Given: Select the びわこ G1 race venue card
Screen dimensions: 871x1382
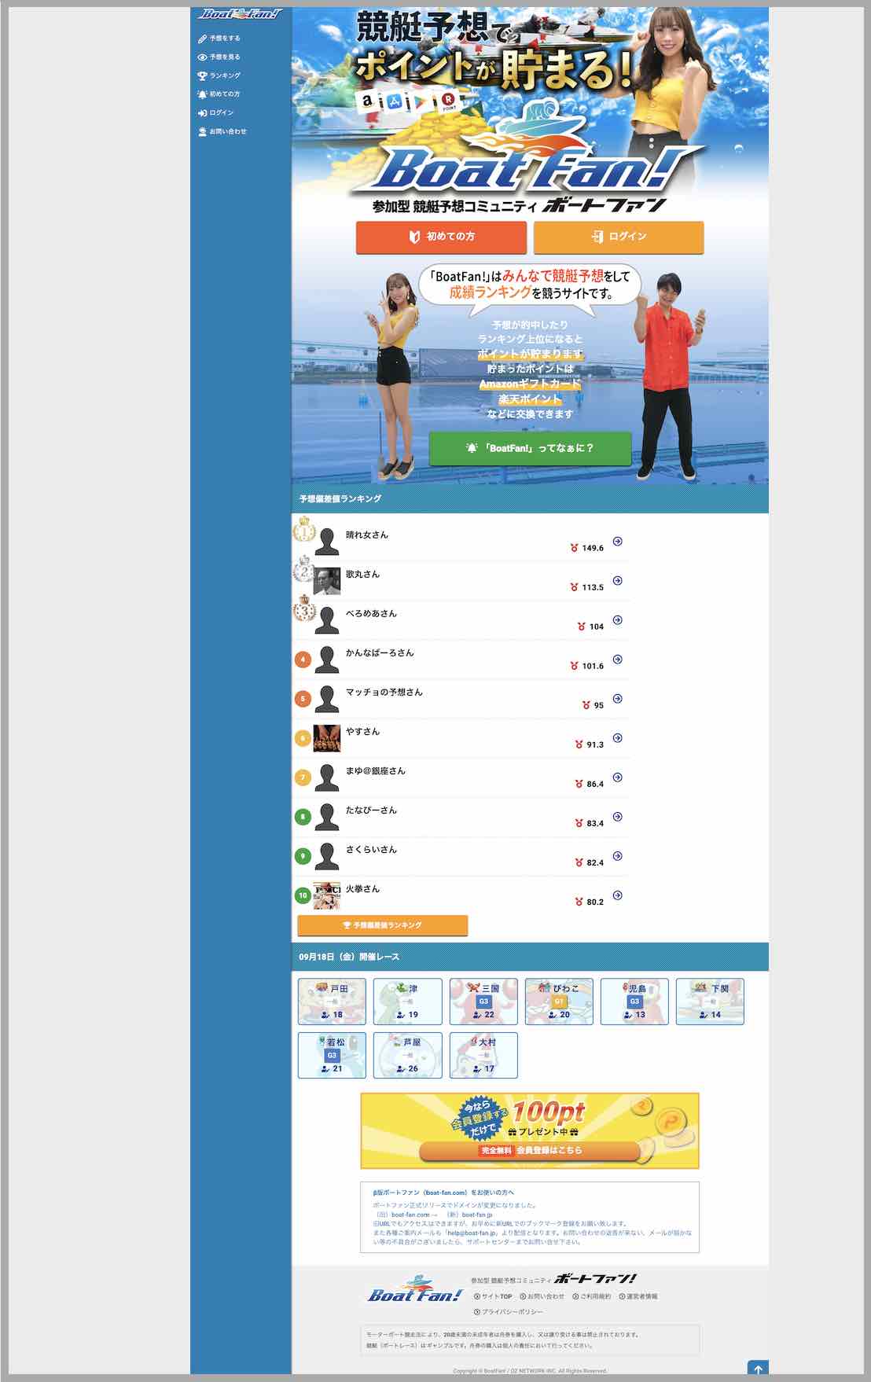Looking at the screenshot, I should pos(559,1002).
